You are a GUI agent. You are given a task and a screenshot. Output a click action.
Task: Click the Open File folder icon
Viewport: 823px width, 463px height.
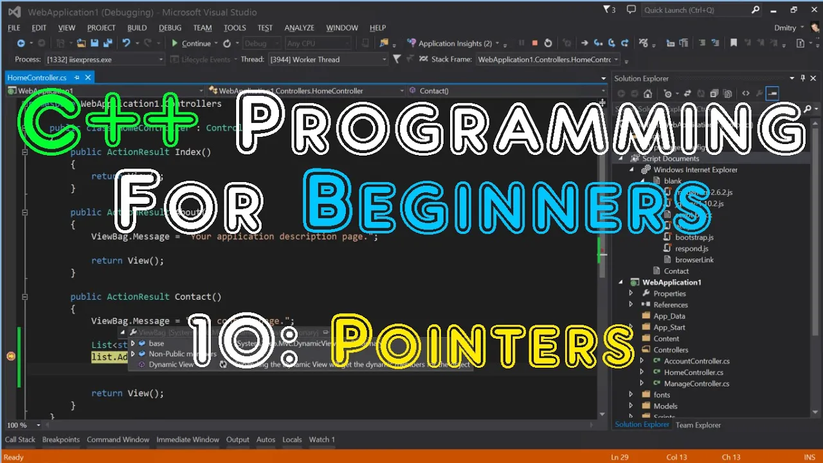[81, 43]
